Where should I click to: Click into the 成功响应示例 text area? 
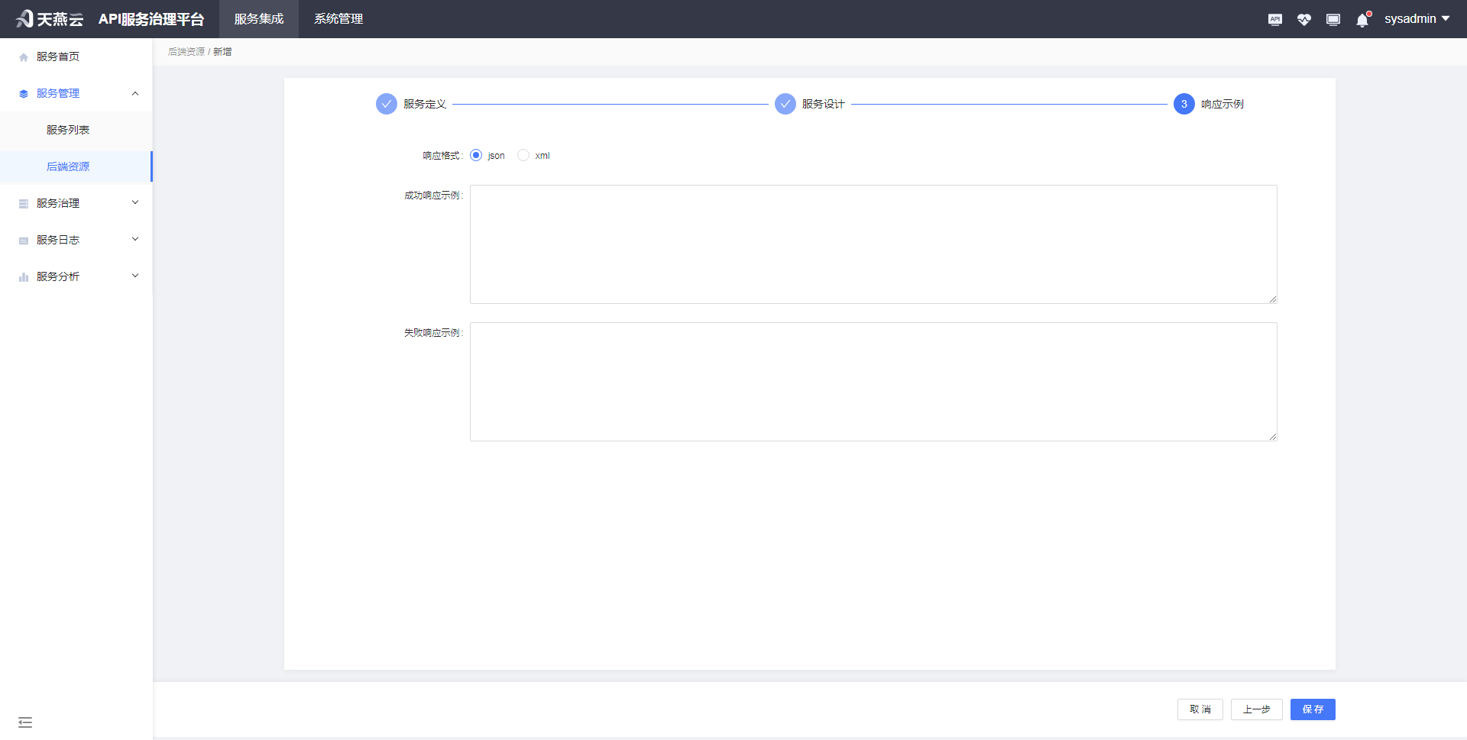[x=873, y=244]
